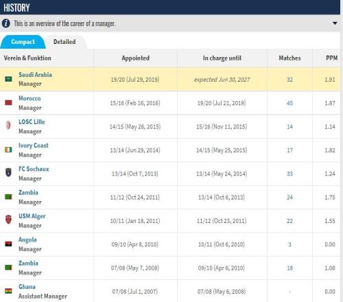Viewport: 343px width, 302px height.
Task: Open the Saudi Arabia team link
Action: 35,75
